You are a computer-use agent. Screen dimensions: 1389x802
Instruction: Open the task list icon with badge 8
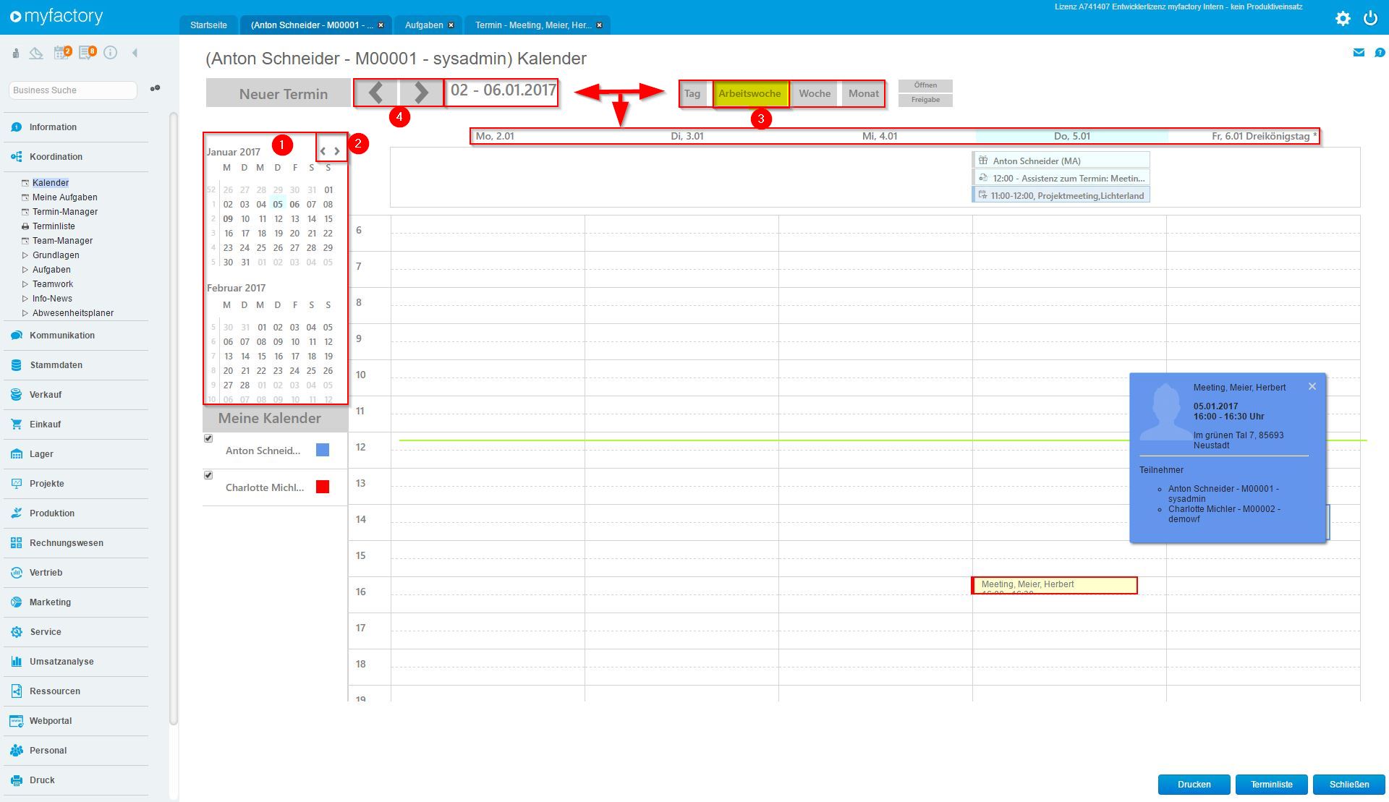coord(88,52)
